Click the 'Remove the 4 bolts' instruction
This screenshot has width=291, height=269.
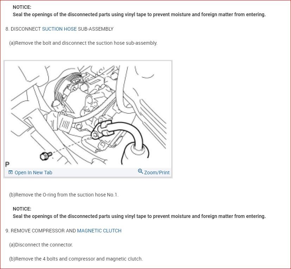76,259
